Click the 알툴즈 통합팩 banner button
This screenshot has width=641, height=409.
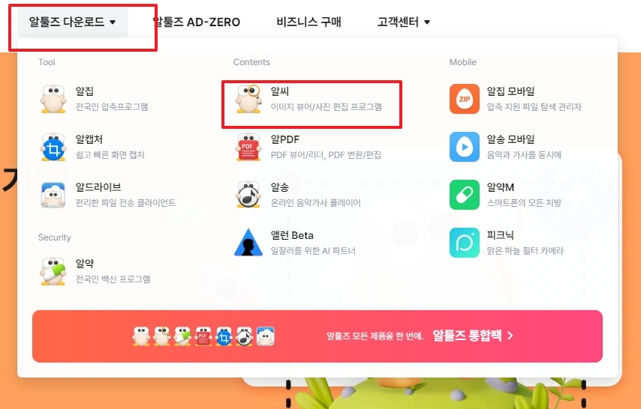317,336
